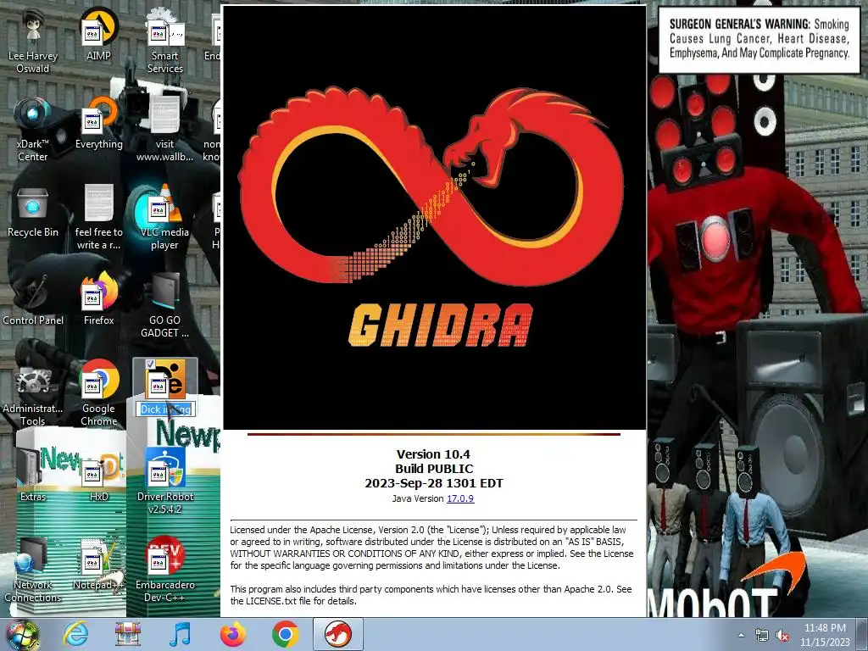This screenshot has height=651, width=868.
Task: Click the Ghidra dragon logo splash image
Action: coord(434,218)
